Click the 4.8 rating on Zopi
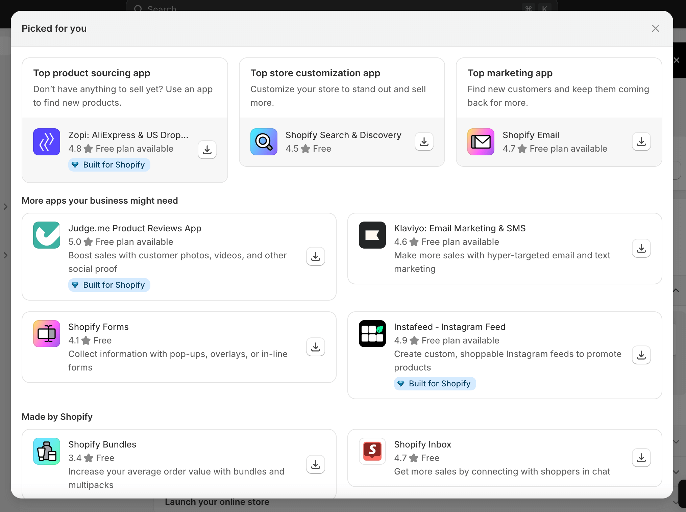 click(x=75, y=149)
